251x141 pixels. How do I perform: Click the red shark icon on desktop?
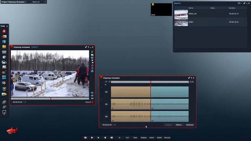coord(12,130)
